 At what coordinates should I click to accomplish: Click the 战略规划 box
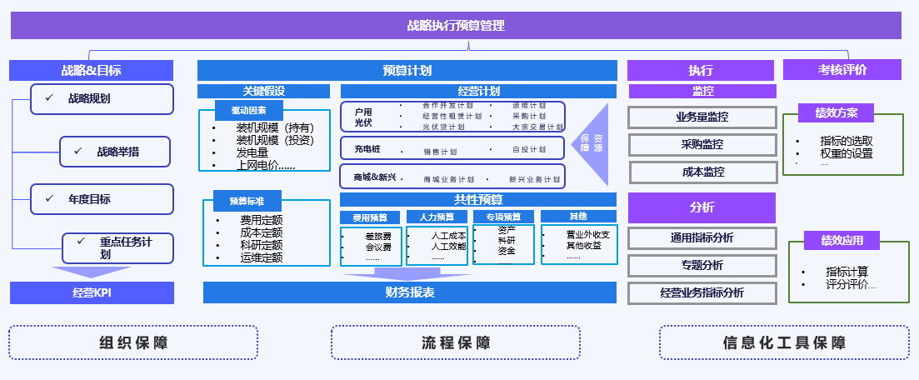click(102, 99)
